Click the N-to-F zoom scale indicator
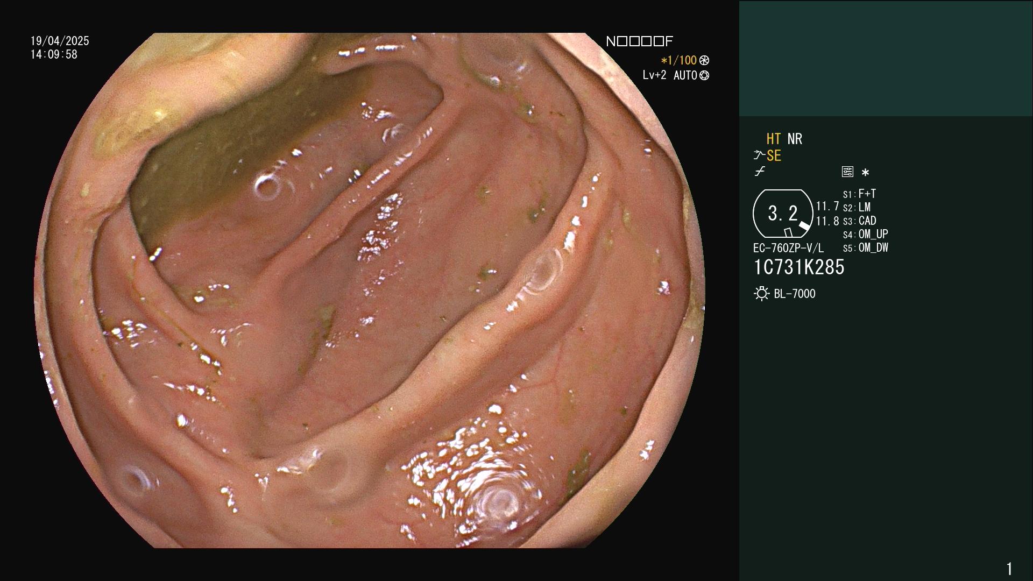Viewport: 1033px width, 581px height. pyautogui.click(x=639, y=41)
